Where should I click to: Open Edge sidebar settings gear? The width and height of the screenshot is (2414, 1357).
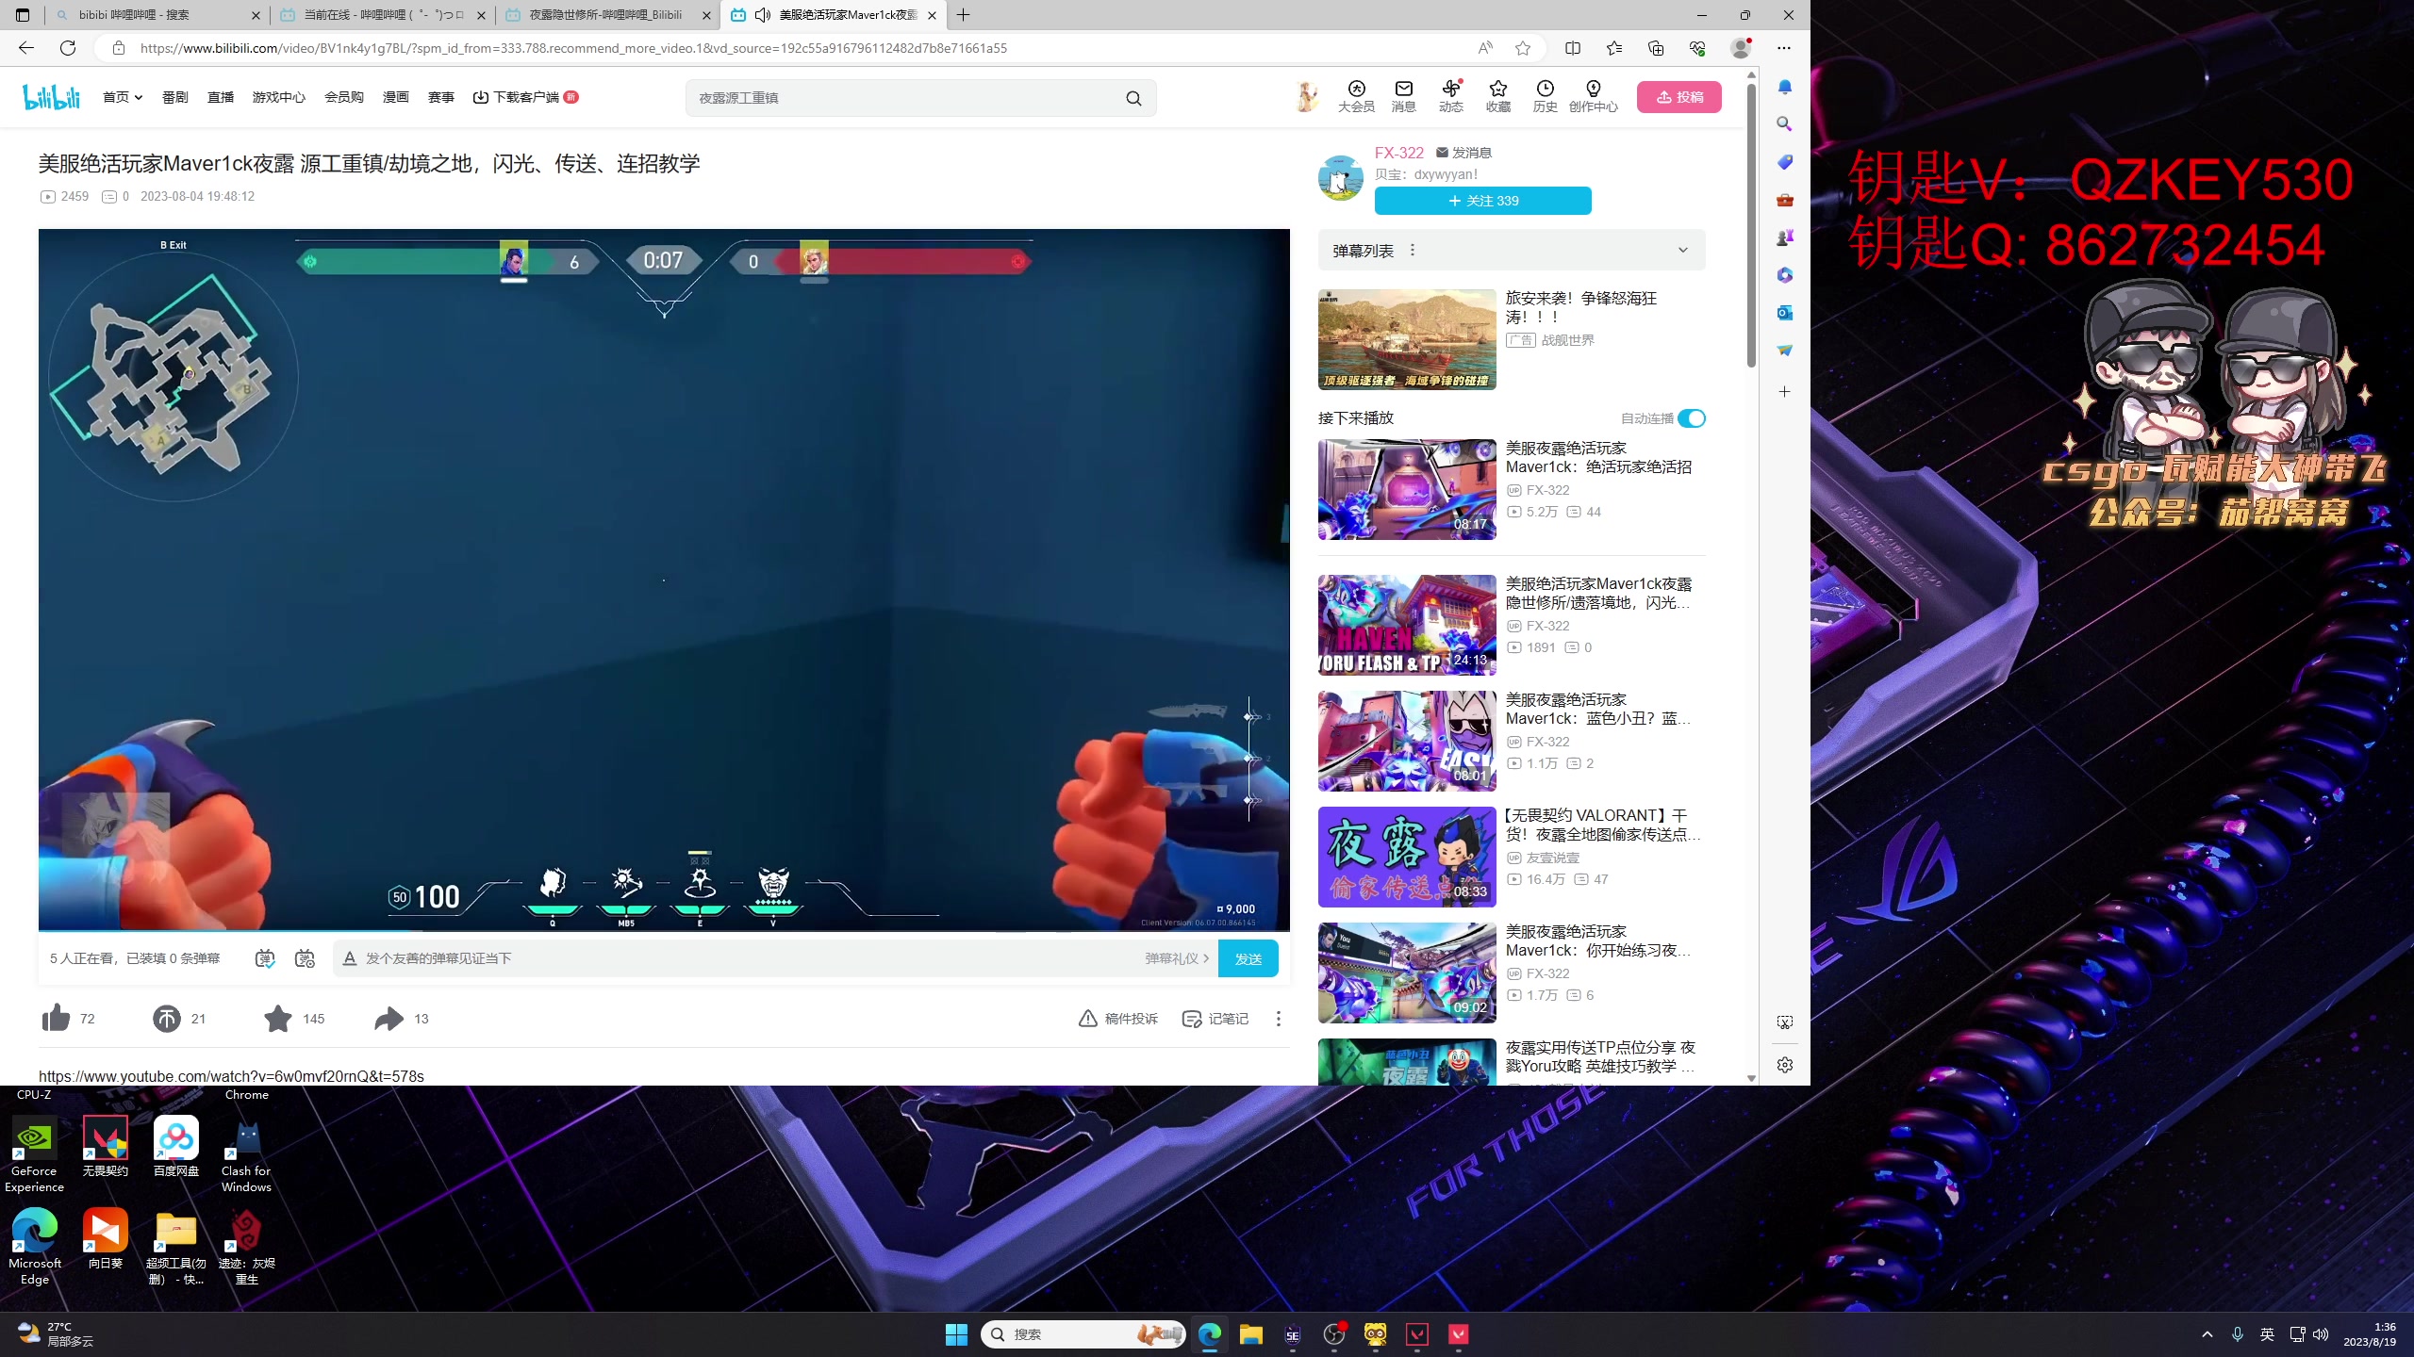pos(1784,1065)
